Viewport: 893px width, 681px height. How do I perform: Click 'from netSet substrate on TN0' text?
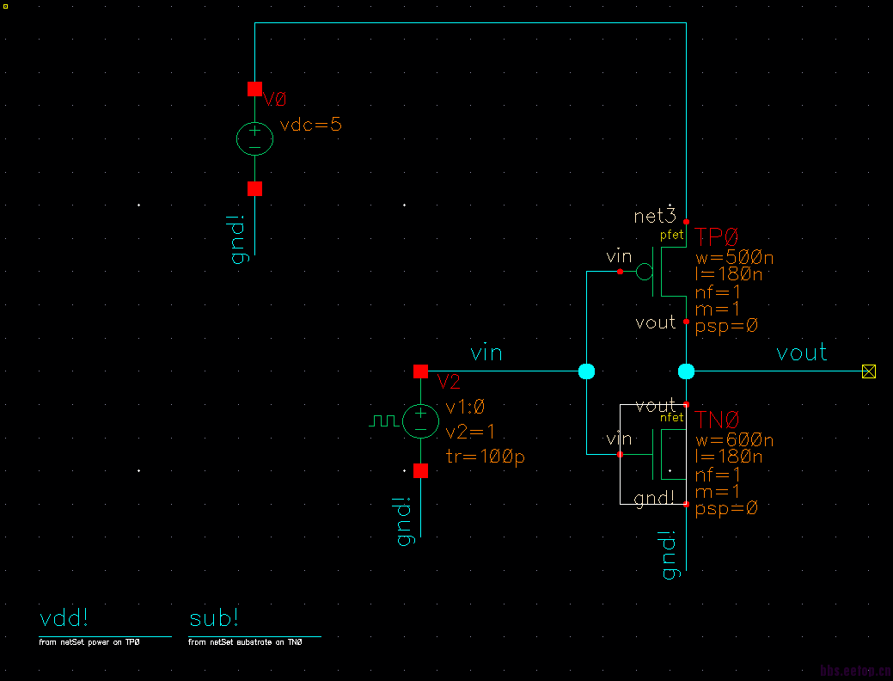(x=246, y=642)
